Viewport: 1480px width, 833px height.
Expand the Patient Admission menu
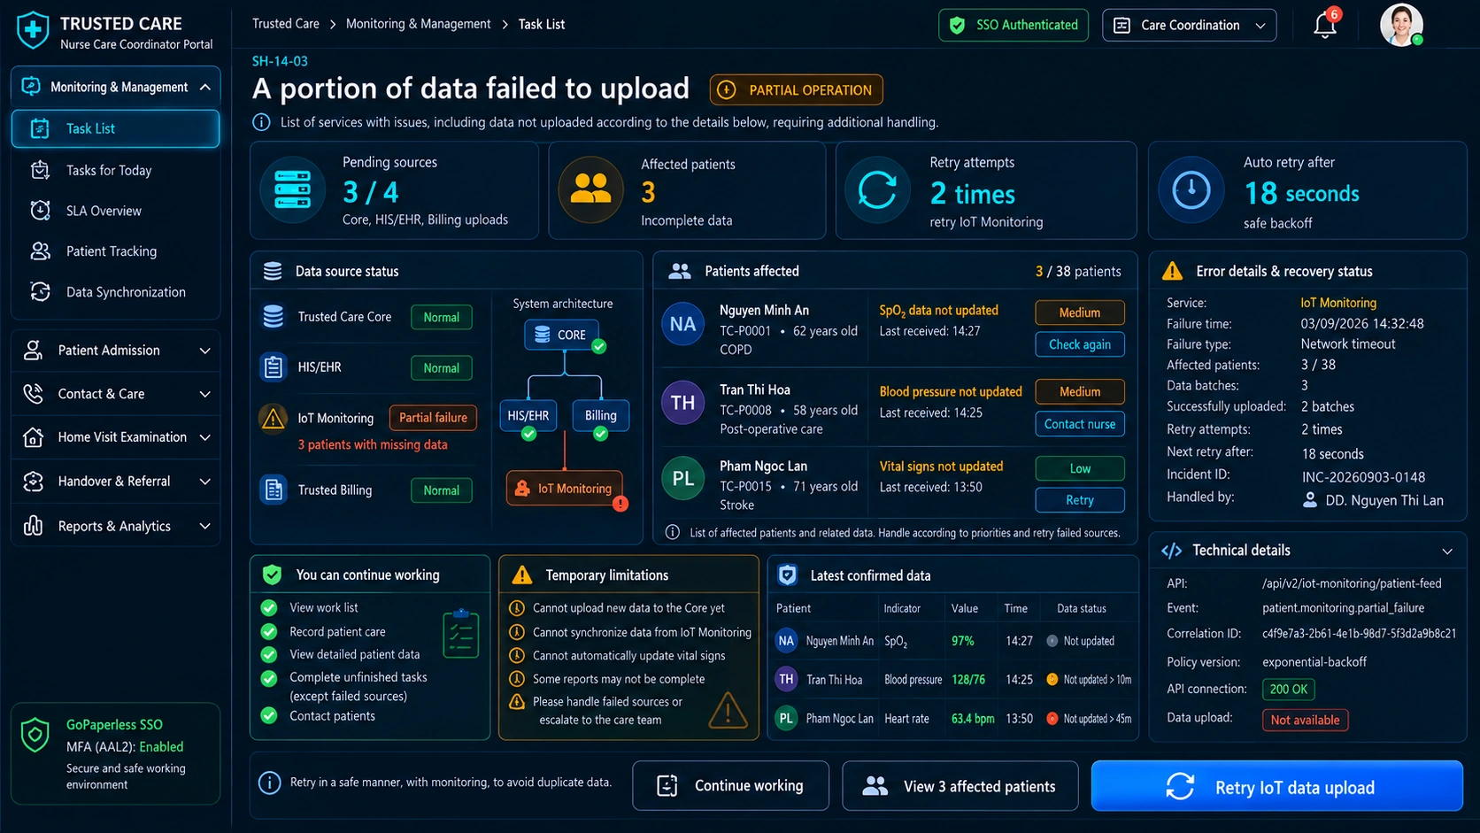pos(116,351)
